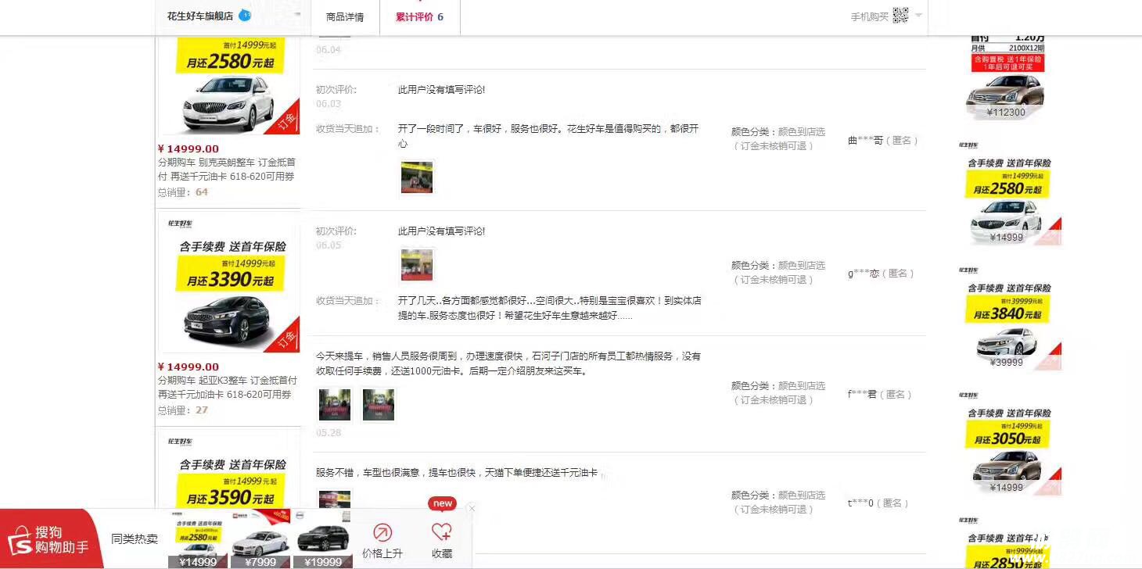Open the ¥19999 Volvo item in 同类热卖 bar
The width and height of the screenshot is (1142, 569).
[x=323, y=539]
